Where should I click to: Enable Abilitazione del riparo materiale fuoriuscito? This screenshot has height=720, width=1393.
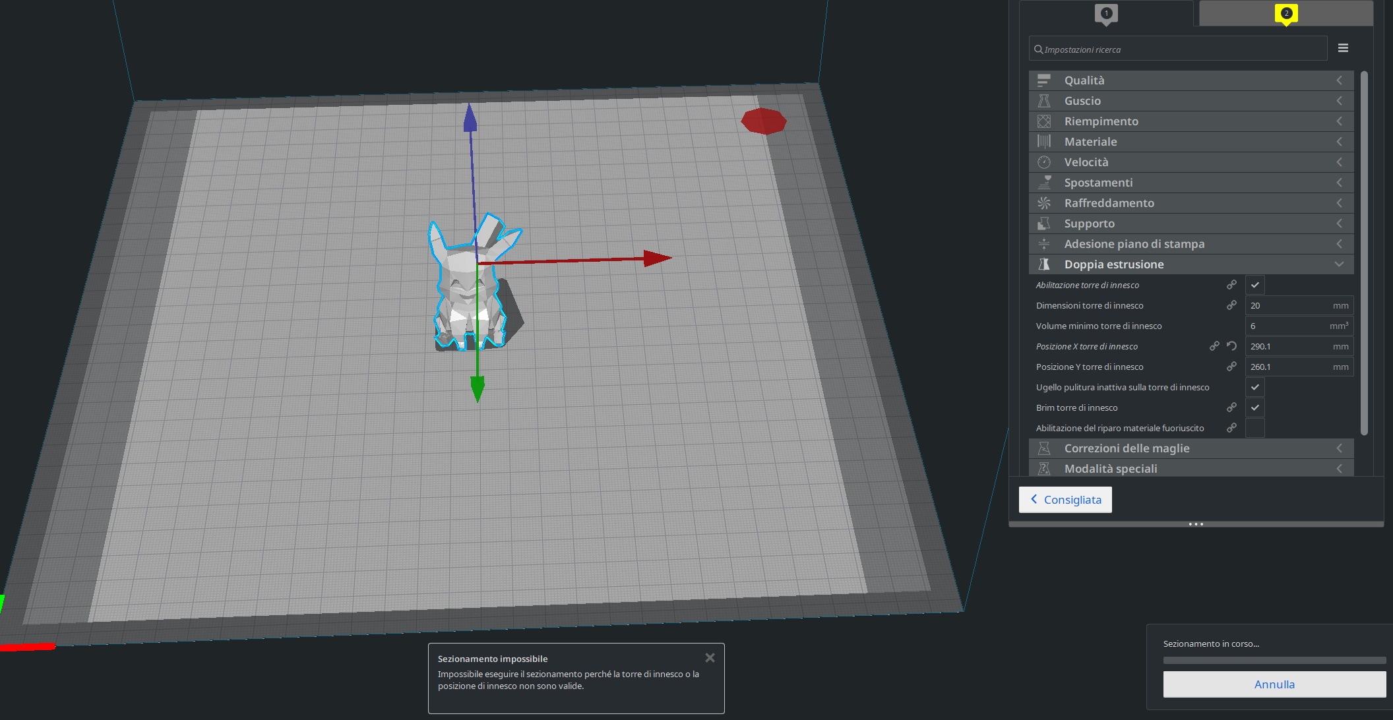tap(1254, 428)
